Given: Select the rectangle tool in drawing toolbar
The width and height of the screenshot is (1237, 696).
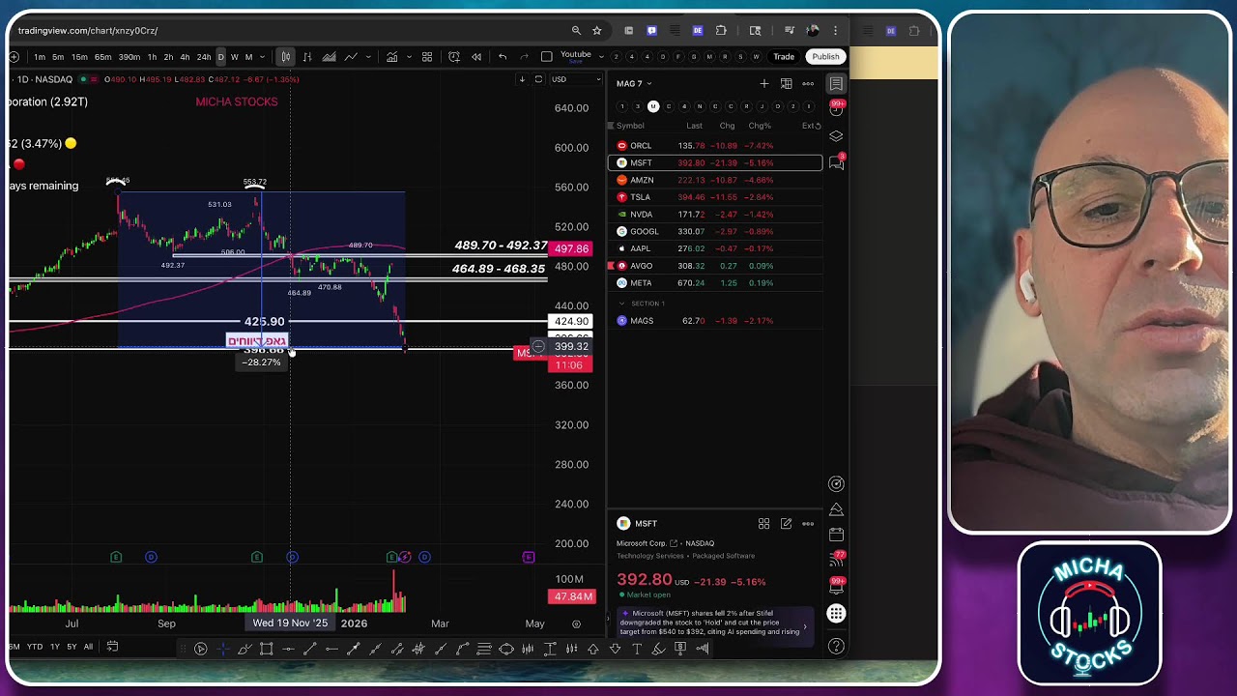Looking at the screenshot, I should pos(267,649).
